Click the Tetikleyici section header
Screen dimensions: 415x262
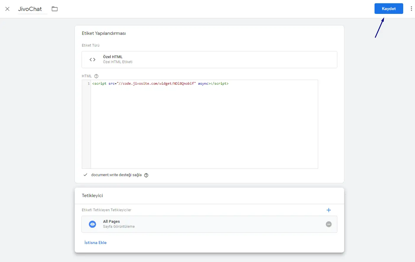[x=92, y=196]
